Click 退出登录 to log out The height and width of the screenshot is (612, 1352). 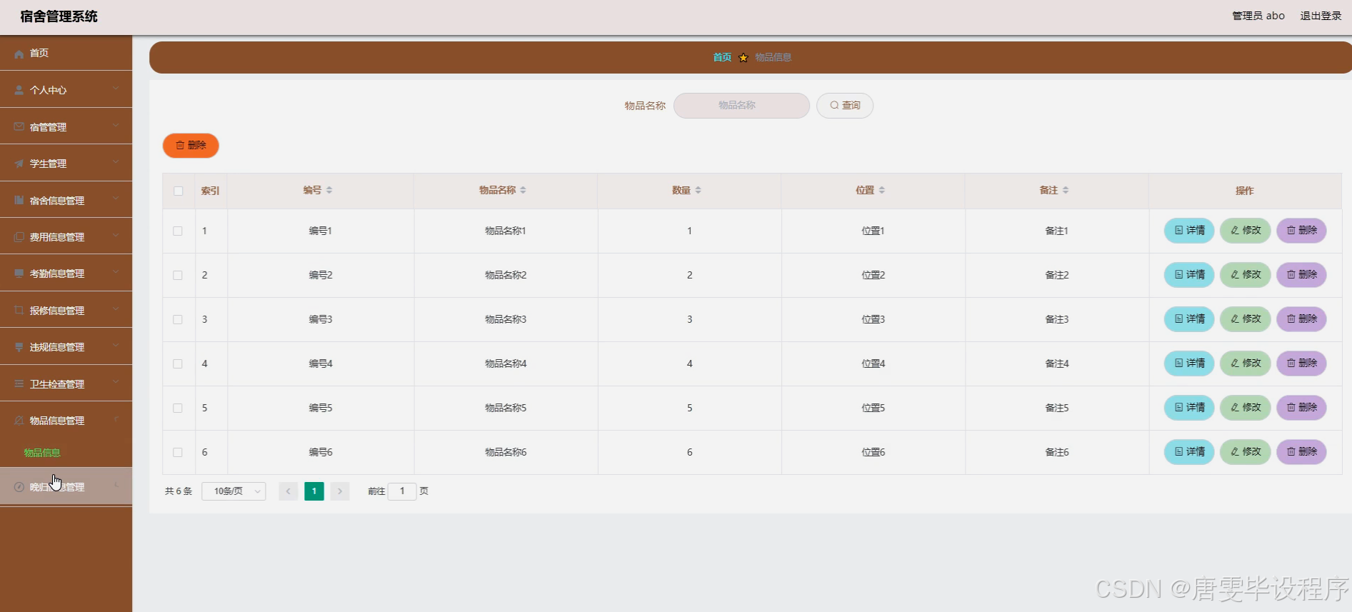click(1321, 16)
